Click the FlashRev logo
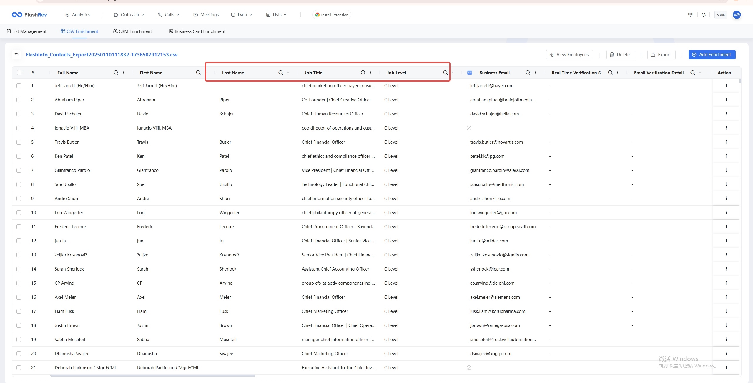Viewport: 753px width, 383px height. click(x=29, y=15)
